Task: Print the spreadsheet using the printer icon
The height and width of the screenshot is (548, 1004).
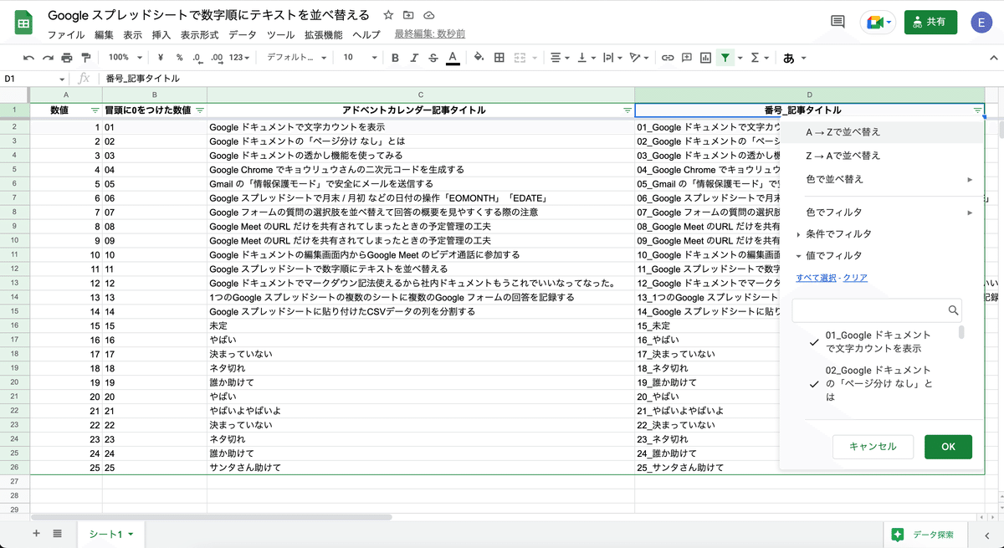Action: pos(67,58)
